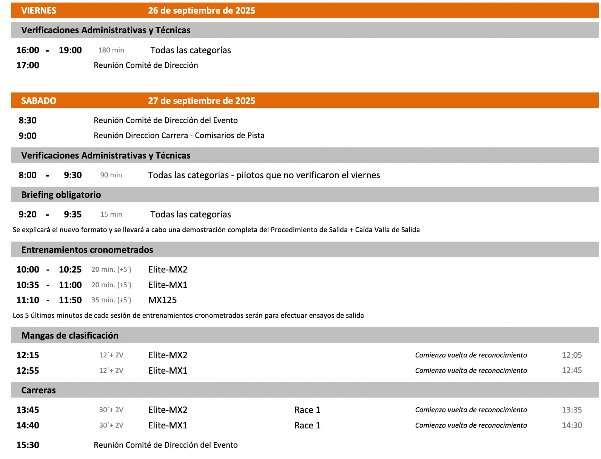Click the 15:30 meeting time
The width and height of the screenshot is (601, 459).
pos(28,445)
